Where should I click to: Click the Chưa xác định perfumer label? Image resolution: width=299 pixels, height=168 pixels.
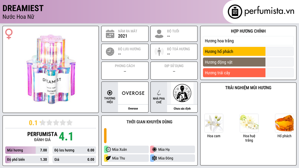pyautogui.click(x=182, y=108)
